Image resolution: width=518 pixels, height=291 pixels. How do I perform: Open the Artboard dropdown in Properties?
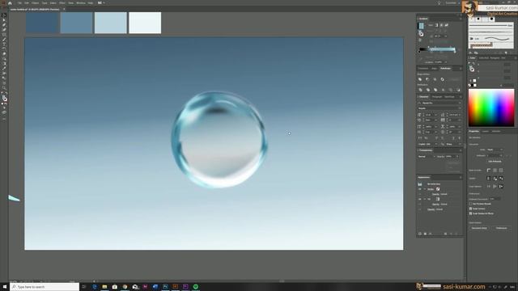tap(495, 155)
